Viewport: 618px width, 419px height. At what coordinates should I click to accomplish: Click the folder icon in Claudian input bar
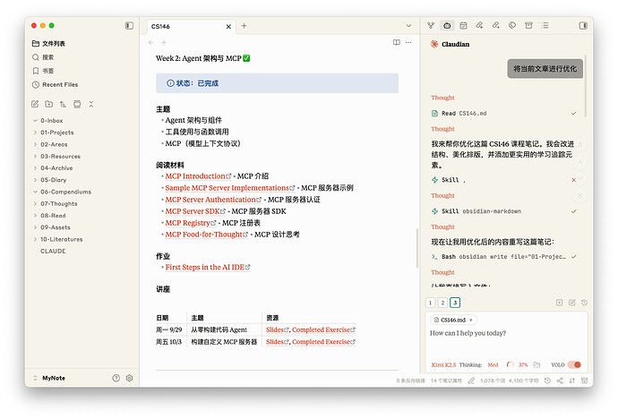pos(536,364)
